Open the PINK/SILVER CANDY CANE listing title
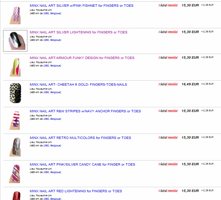This screenshot has height=200, width=221. coord(82,165)
